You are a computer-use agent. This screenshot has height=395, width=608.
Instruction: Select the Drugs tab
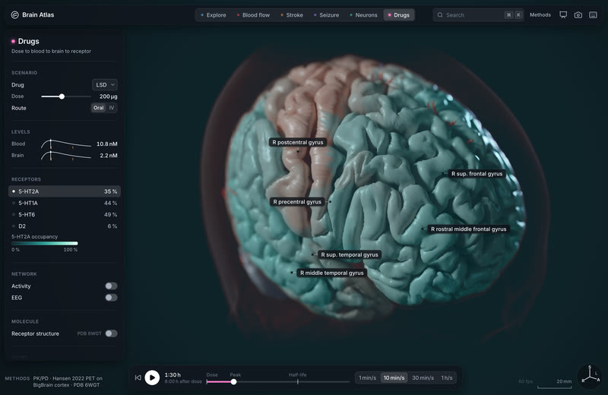(398, 14)
